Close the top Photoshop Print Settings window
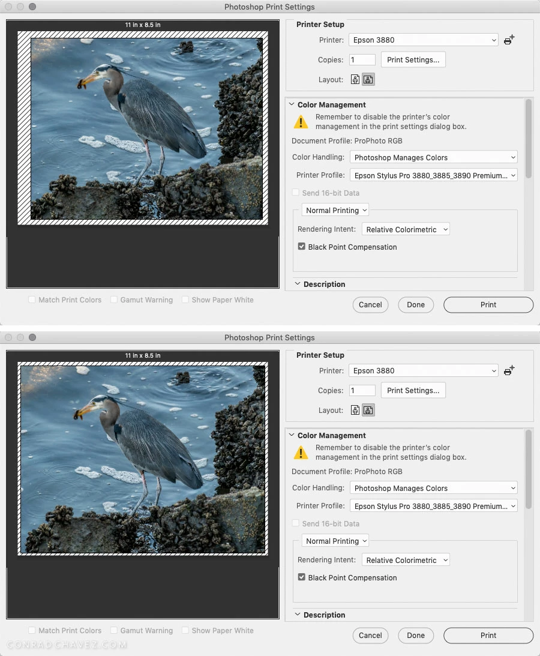The height and width of the screenshot is (656, 540). coord(8,7)
